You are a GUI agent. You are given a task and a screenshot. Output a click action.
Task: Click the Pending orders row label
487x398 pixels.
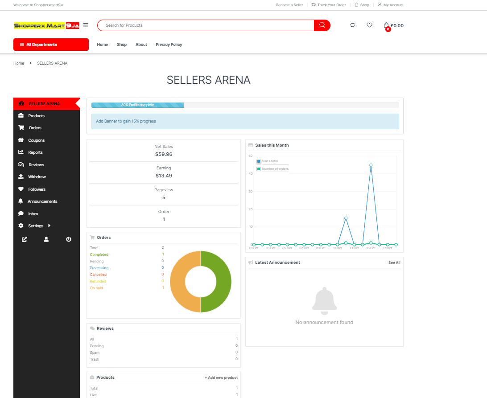pos(97,261)
